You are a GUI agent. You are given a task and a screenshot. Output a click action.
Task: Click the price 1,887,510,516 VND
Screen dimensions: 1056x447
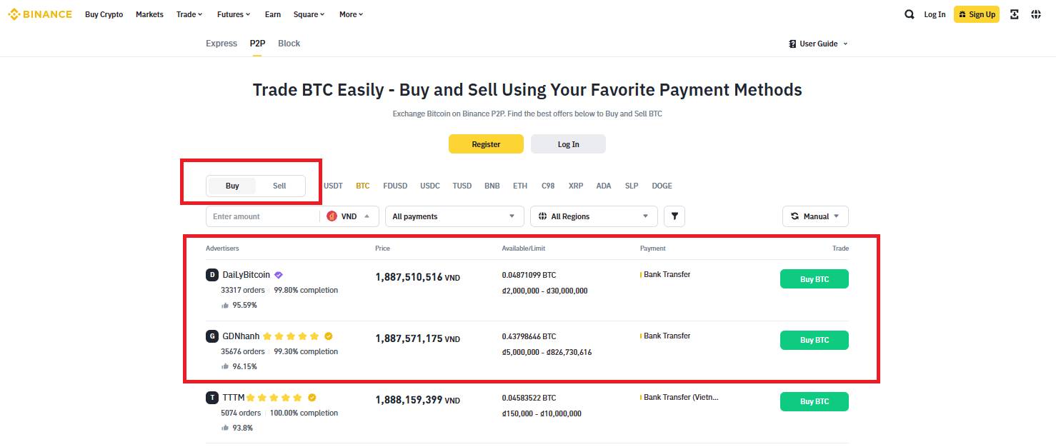(418, 277)
